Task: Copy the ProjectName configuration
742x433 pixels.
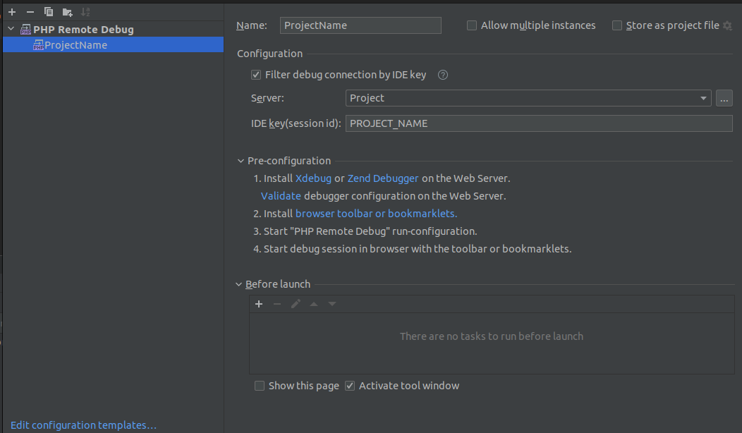Action: coord(47,11)
